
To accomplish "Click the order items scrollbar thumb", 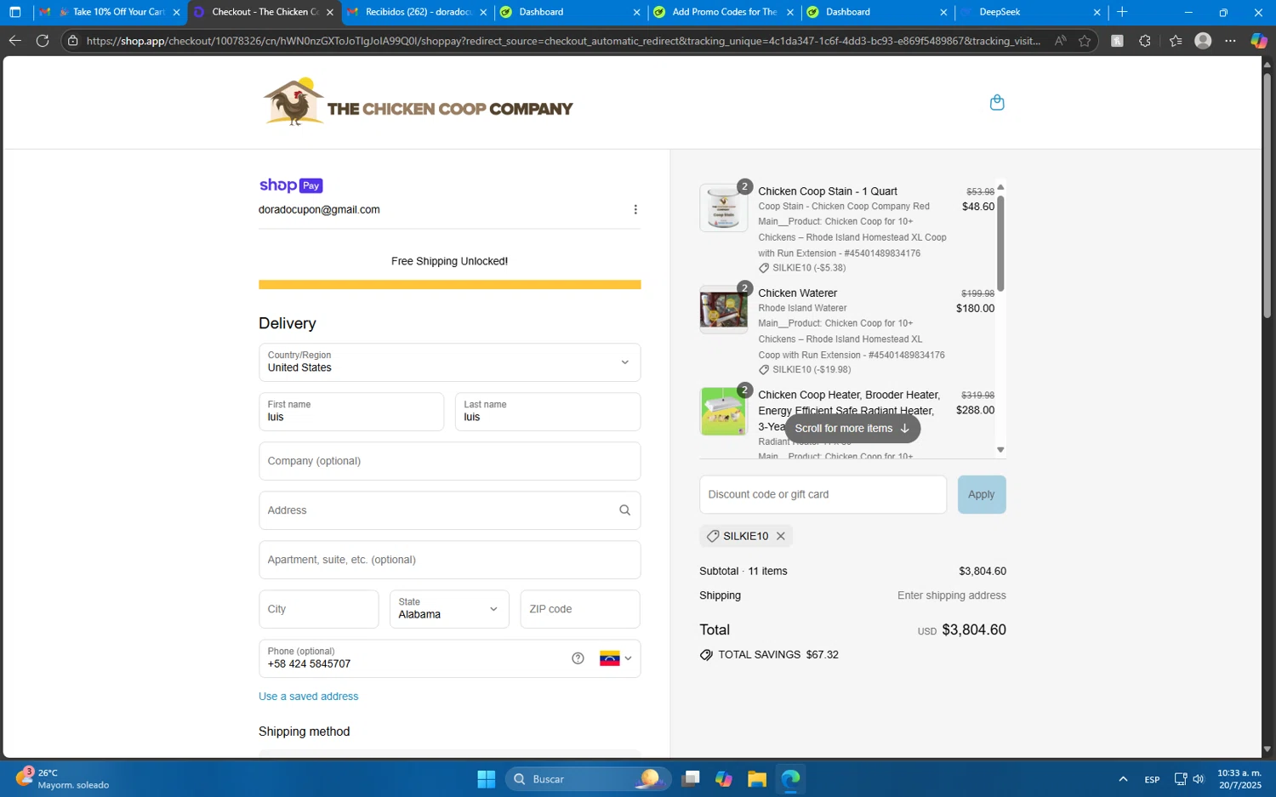I will coord(1000,243).
